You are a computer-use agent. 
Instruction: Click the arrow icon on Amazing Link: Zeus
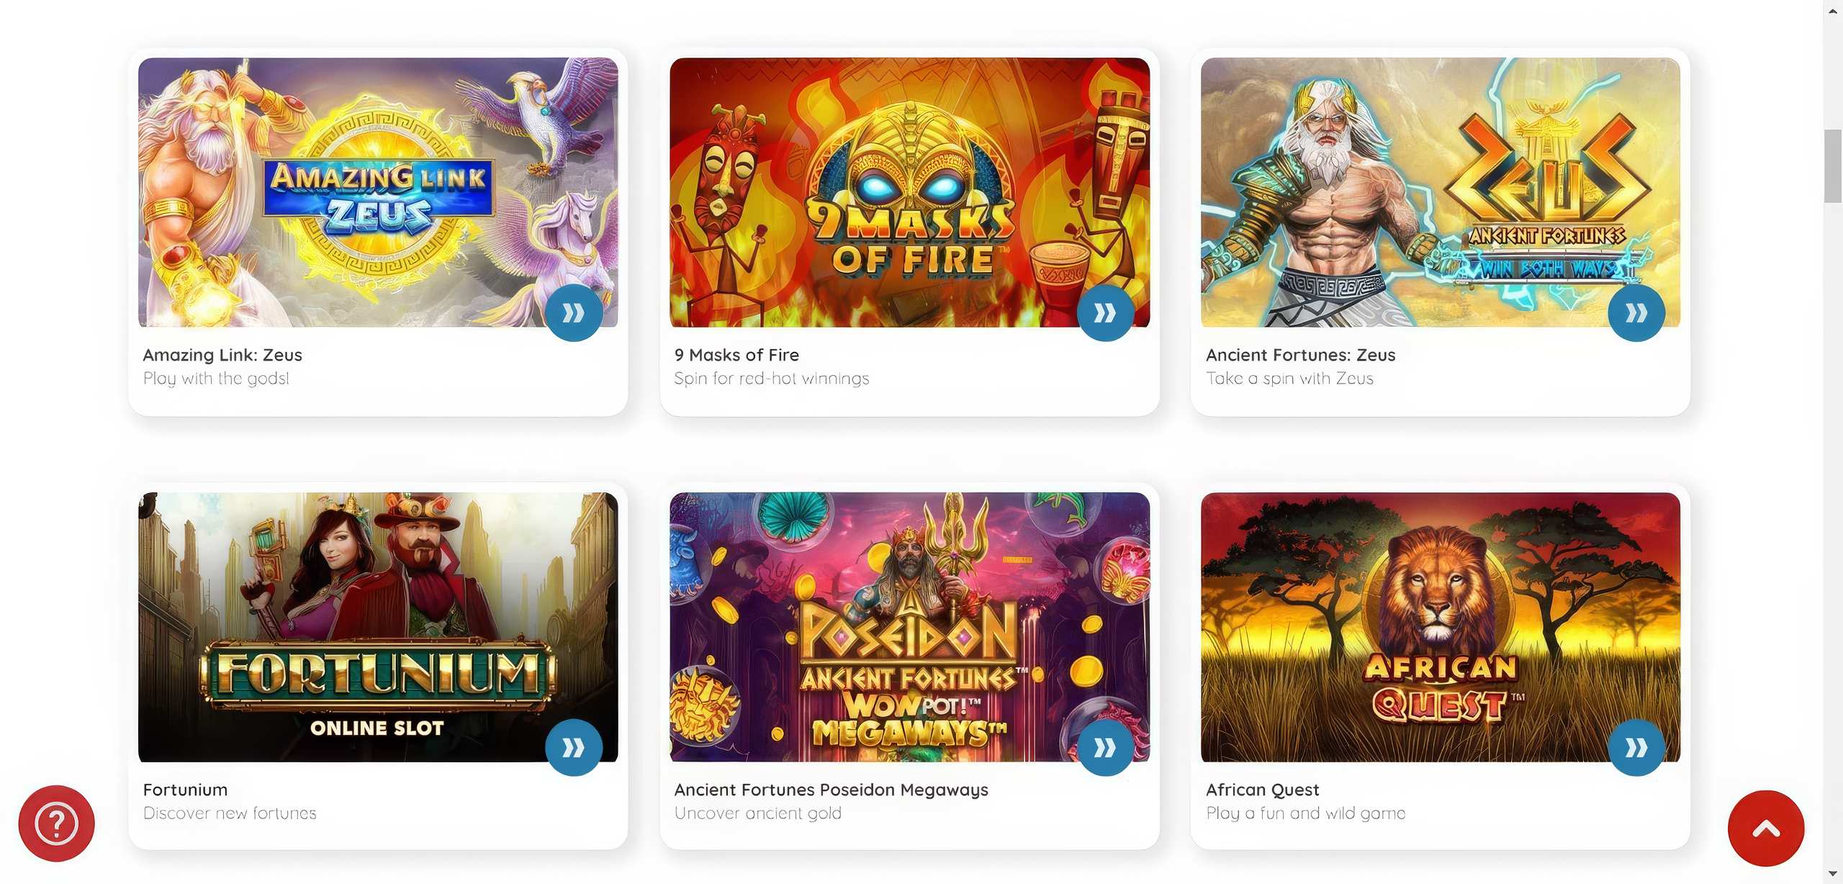pos(574,313)
